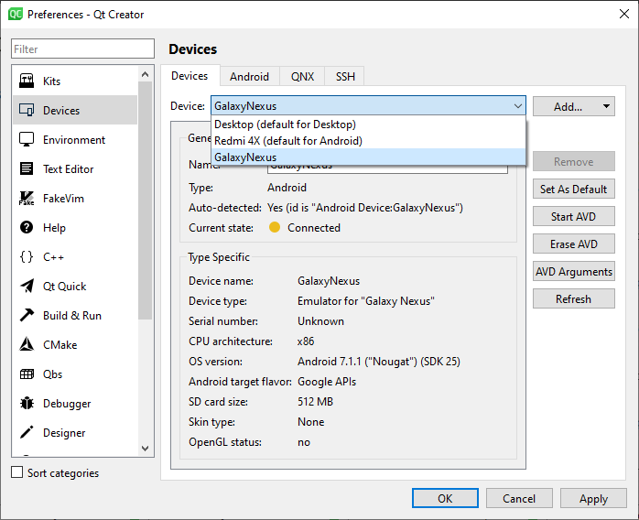
Task: Open the Build & Run hammer icon
Action: pyautogui.click(x=27, y=315)
